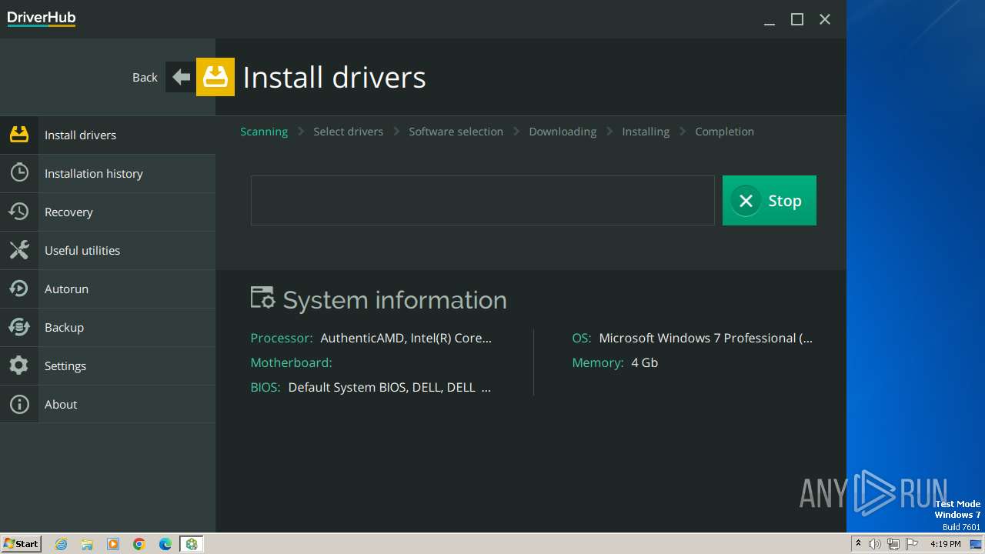The width and height of the screenshot is (985, 554).
Task: Open Installation history in the sidebar
Action: click(108, 173)
